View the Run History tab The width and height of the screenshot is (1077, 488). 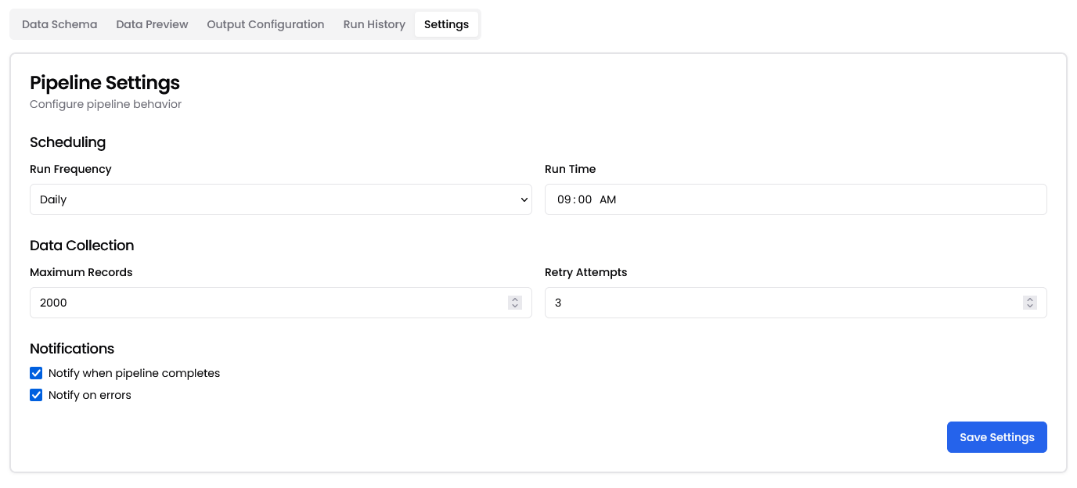click(374, 24)
